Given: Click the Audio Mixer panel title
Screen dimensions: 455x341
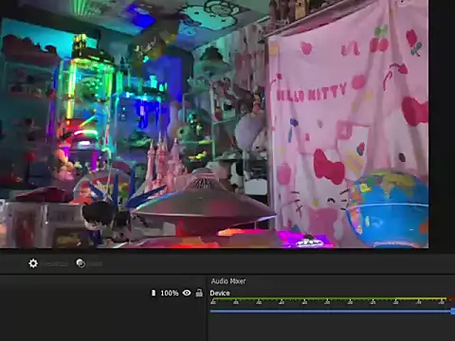Looking at the screenshot, I should tap(228, 281).
